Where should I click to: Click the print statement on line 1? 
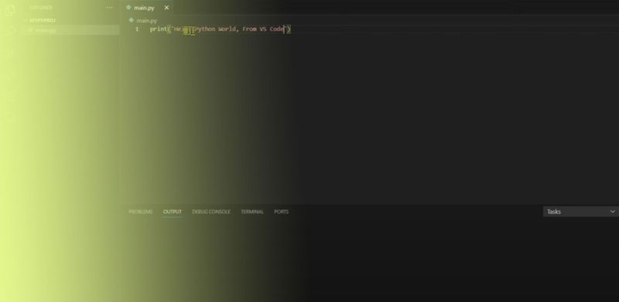[x=221, y=29]
